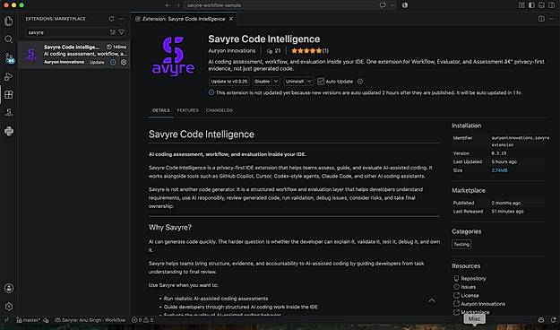Click the contrast circle icon in the title bar
This screenshot has height=330, width=560.
tap(405, 5)
